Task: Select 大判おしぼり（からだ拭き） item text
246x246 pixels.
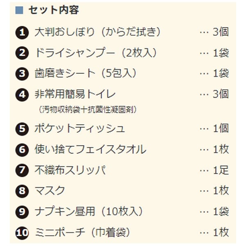Action: coord(98,32)
